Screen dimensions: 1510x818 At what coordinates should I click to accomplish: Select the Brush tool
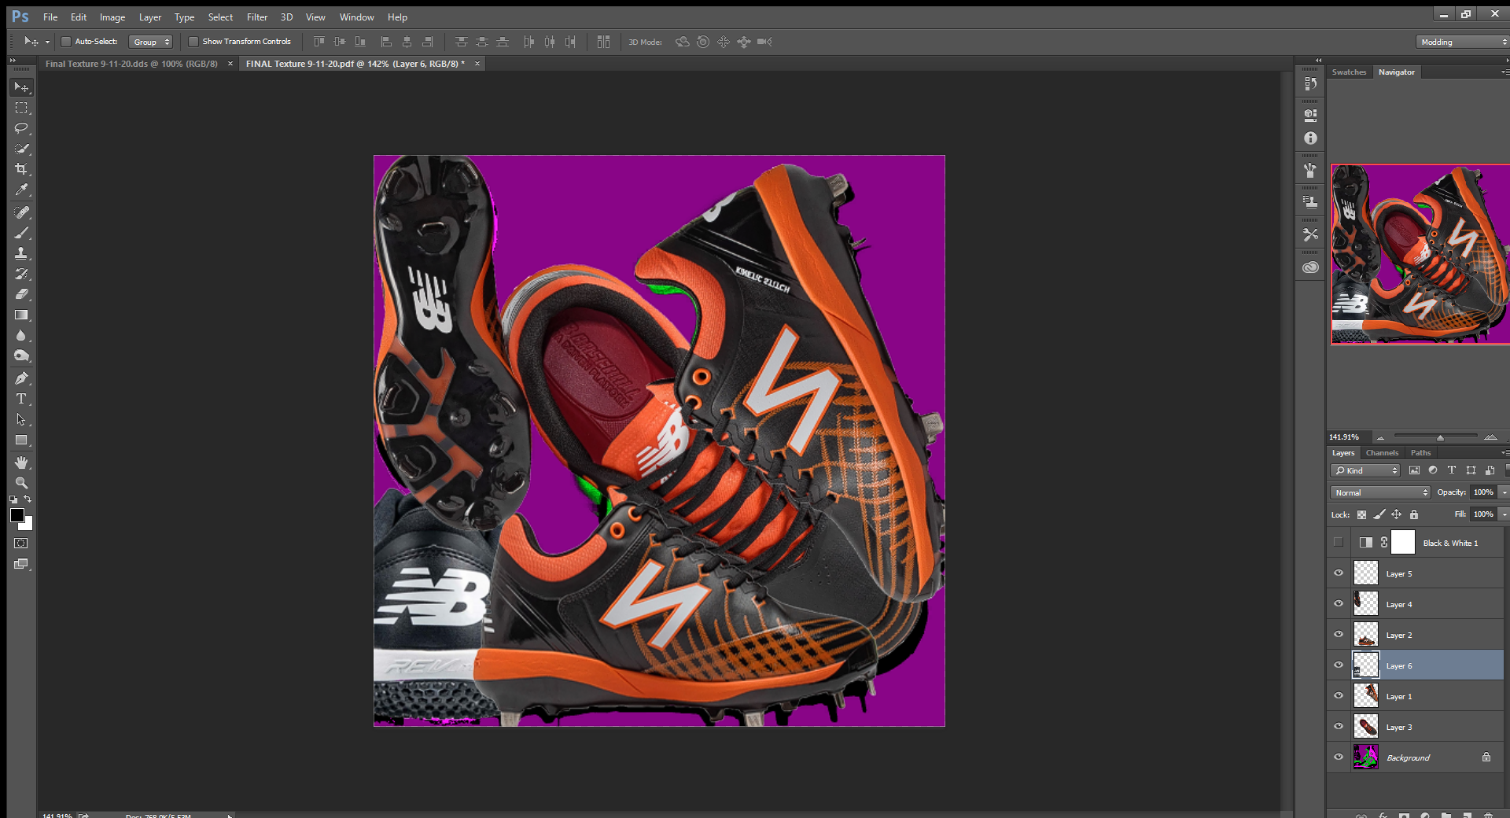pos(21,233)
